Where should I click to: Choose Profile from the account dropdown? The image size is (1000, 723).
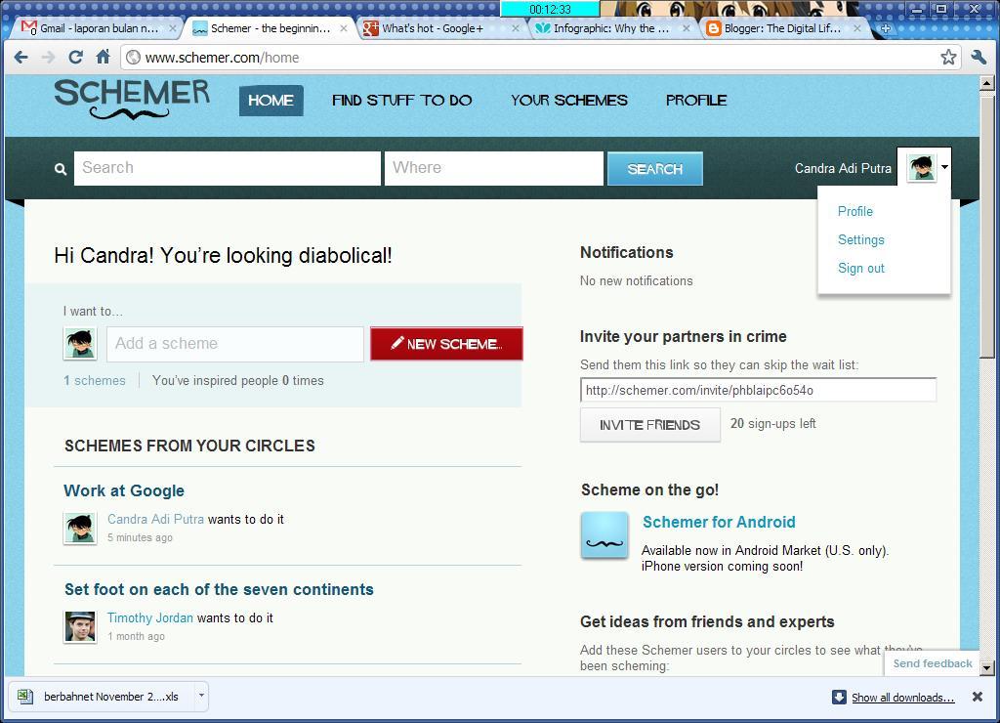(x=855, y=211)
